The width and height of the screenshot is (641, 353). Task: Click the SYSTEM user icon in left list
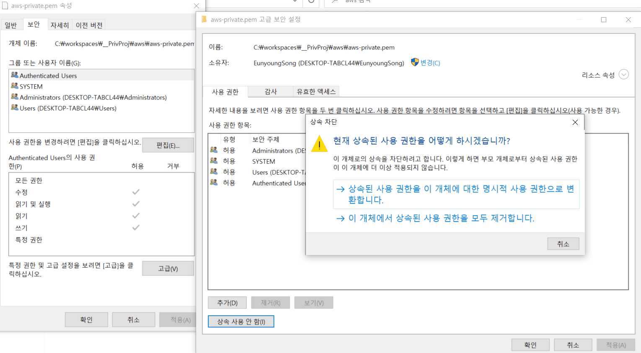click(15, 86)
